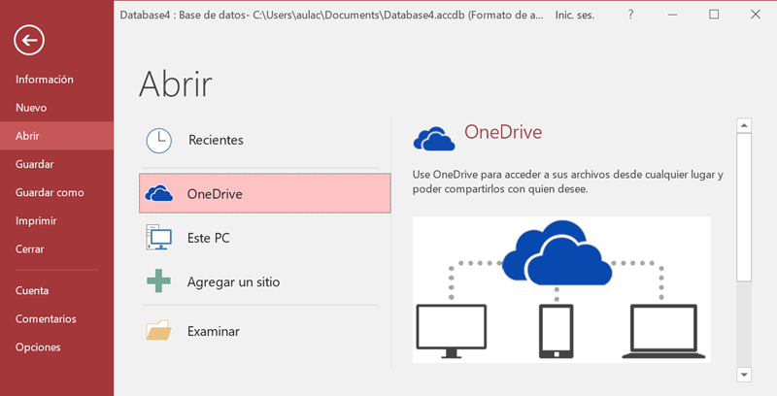The width and height of the screenshot is (777, 396).
Task: Close the Access window
Action: 756,15
